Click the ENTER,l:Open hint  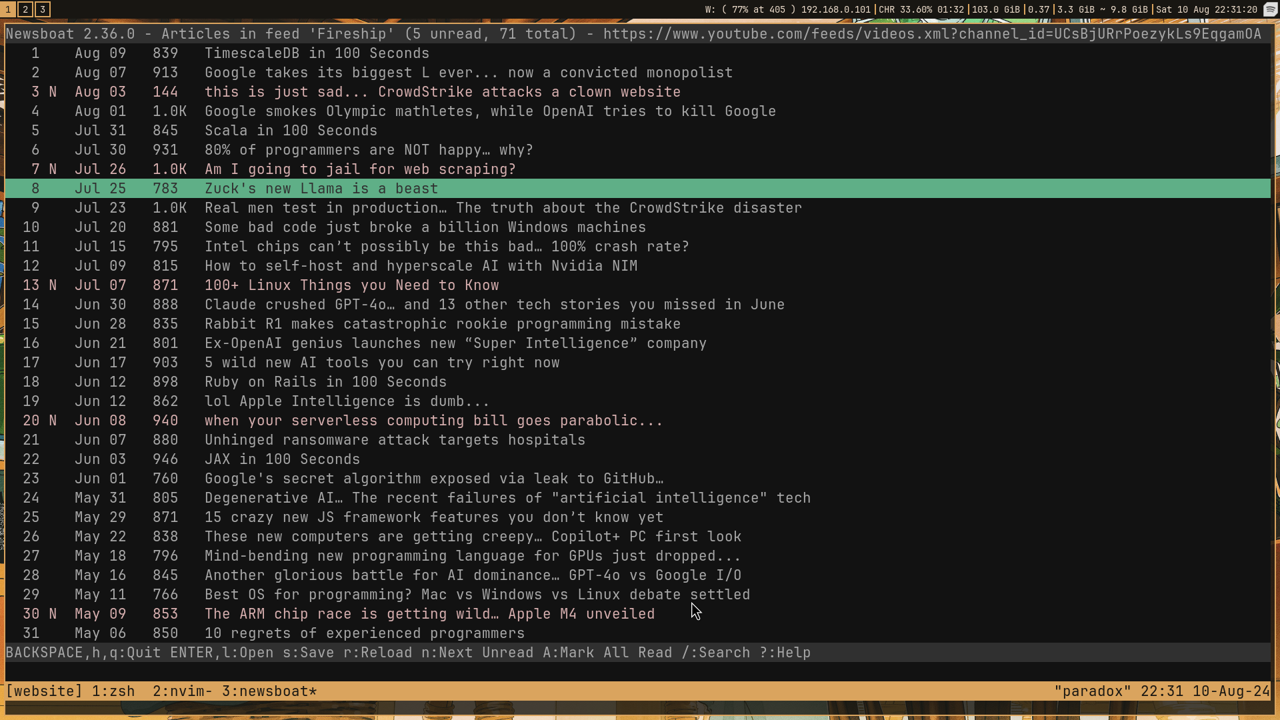(x=221, y=653)
